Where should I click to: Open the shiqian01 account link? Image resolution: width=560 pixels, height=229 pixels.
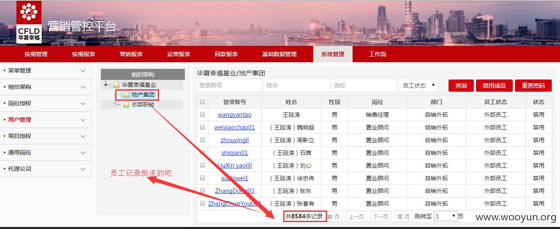(x=234, y=153)
